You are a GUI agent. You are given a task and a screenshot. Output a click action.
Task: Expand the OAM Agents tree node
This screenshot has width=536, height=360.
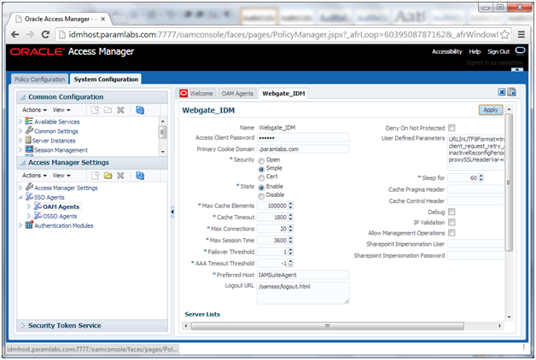(x=29, y=206)
